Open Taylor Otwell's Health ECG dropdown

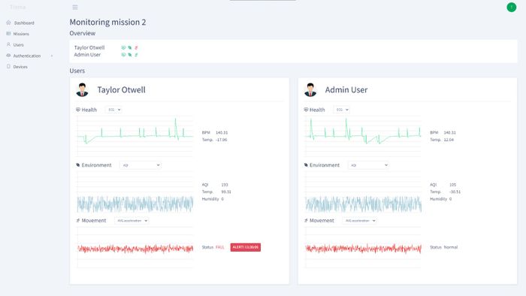(113, 110)
